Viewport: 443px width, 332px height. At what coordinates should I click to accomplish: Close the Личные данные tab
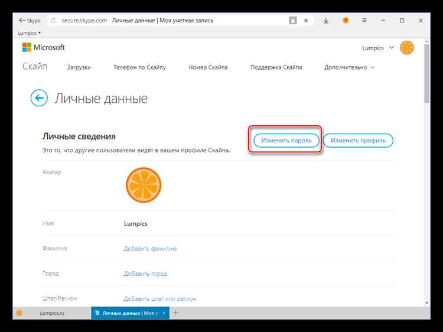164,313
